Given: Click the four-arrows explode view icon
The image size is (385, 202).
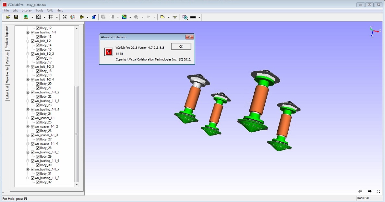Looking at the screenshot, I should point(65,17).
